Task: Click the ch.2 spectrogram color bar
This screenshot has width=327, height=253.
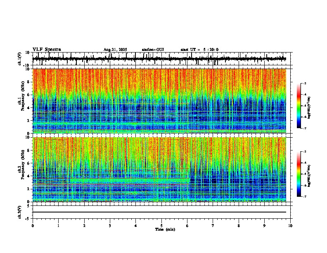Action: click(299, 174)
